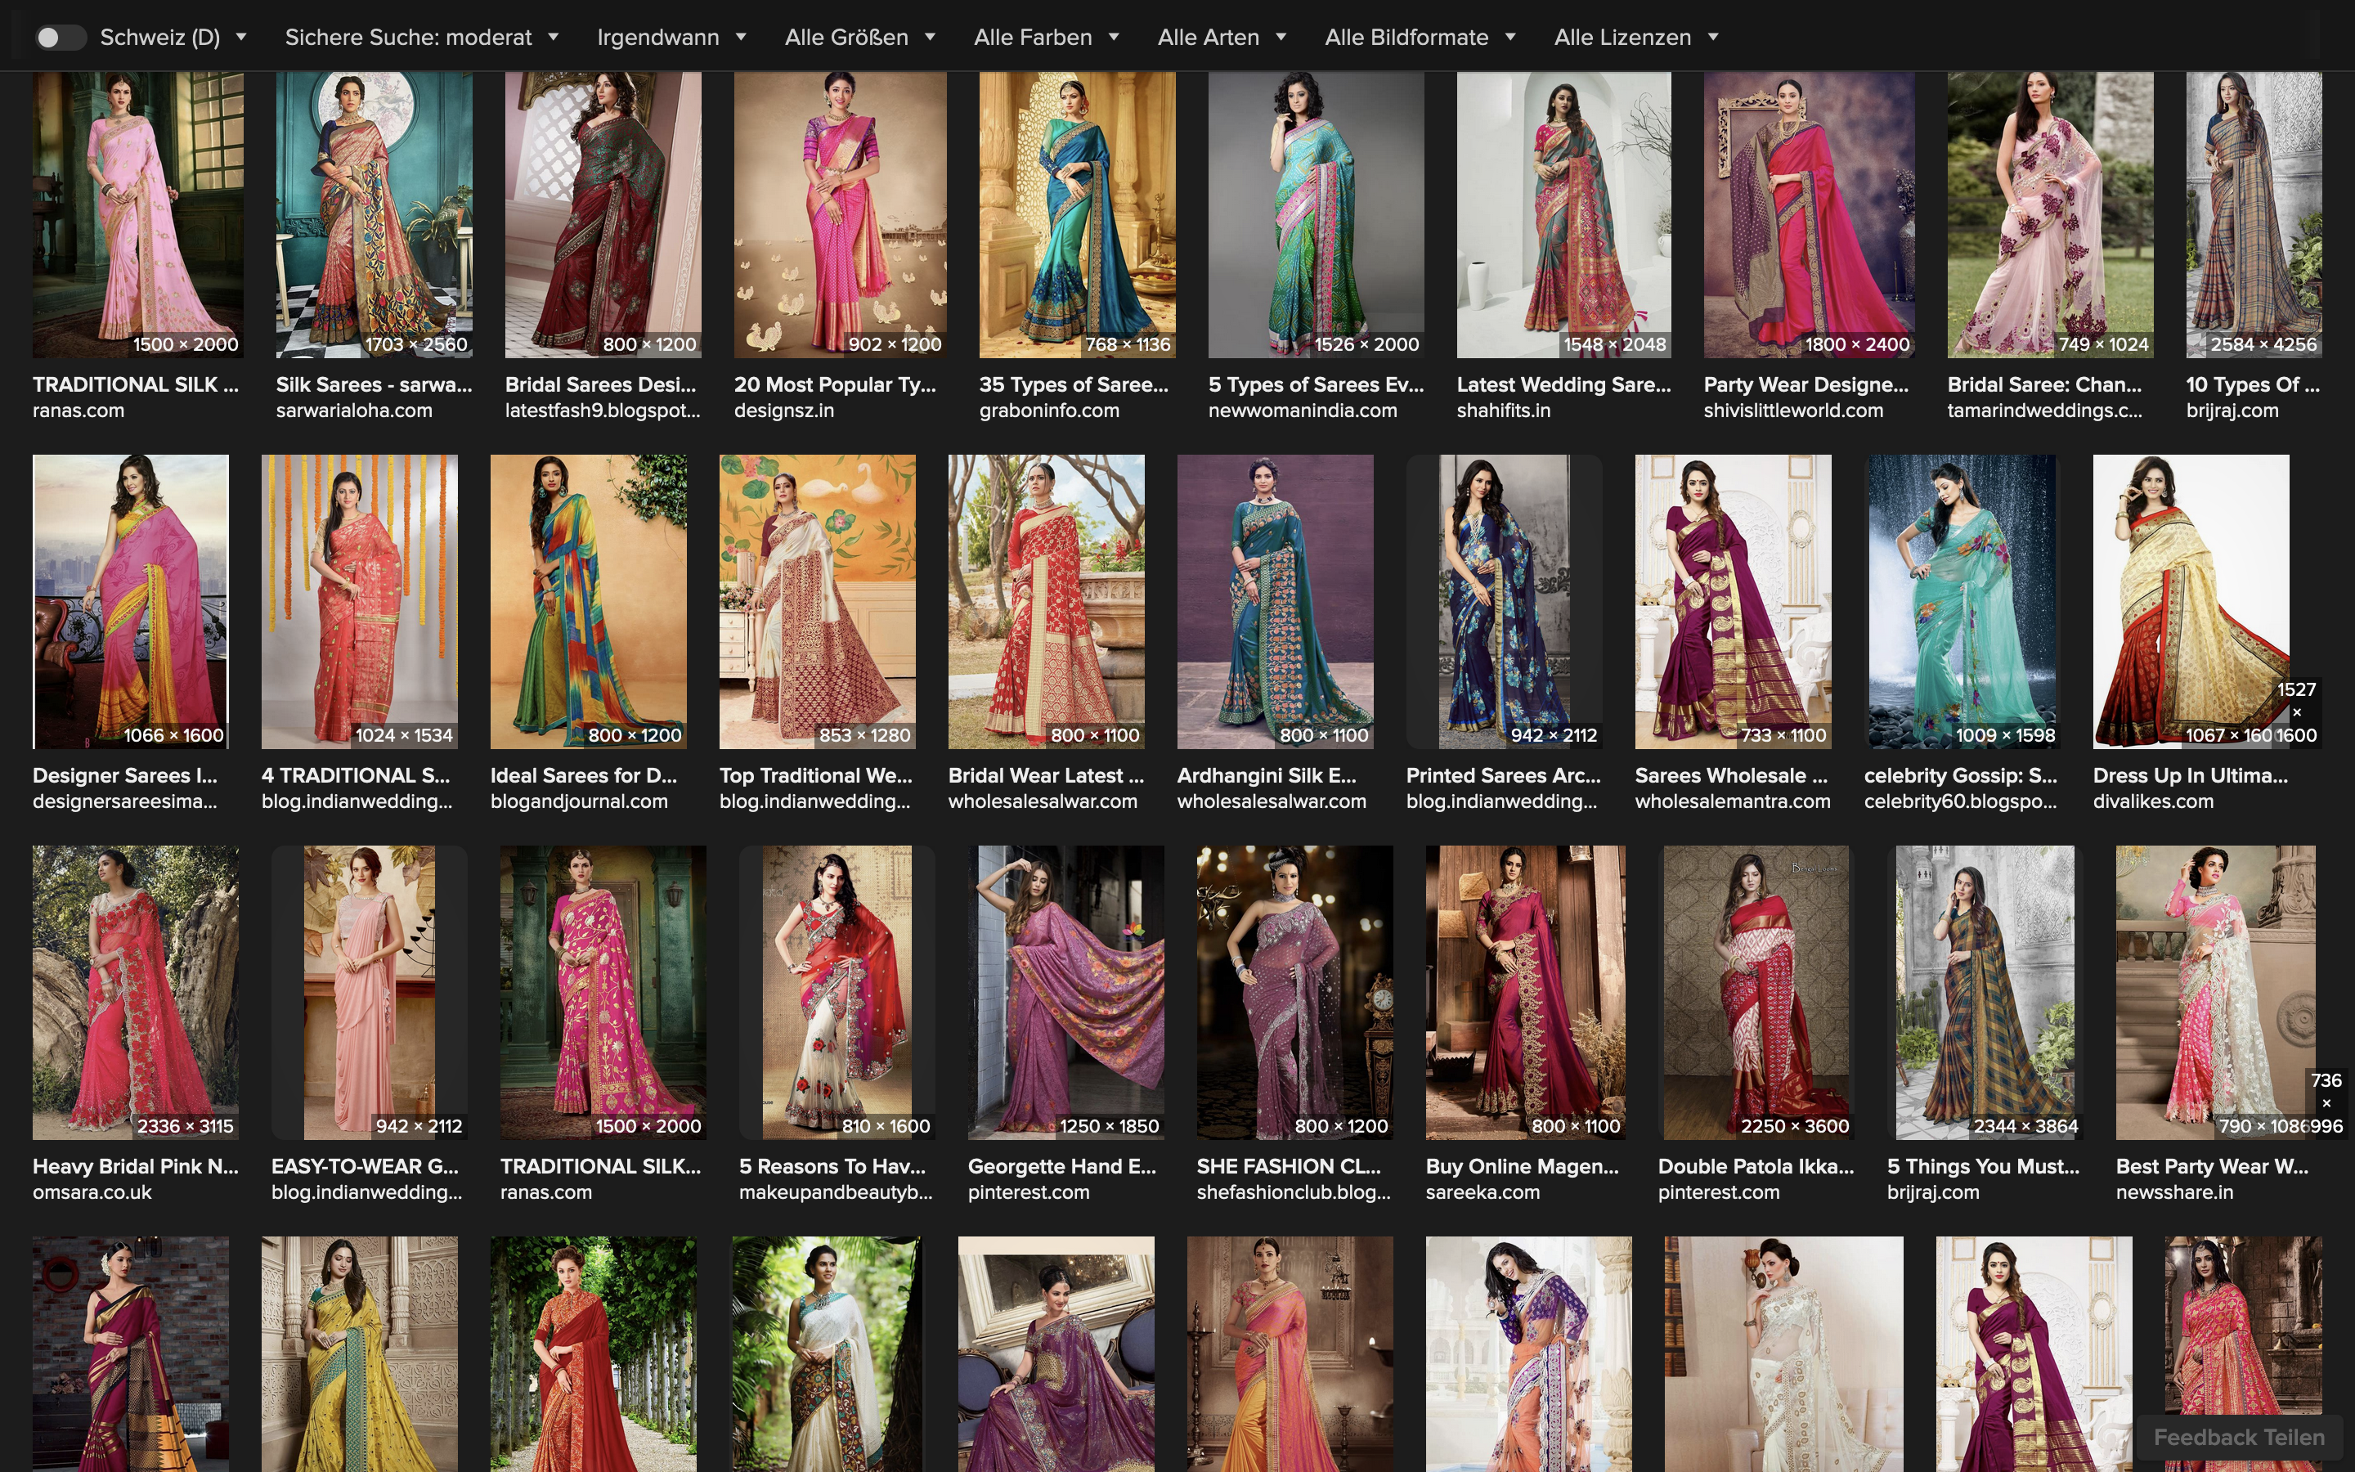The width and height of the screenshot is (2355, 1472).
Task: Open Party Wear Designe... shivislittleworld image
Action: (1809, 214)
